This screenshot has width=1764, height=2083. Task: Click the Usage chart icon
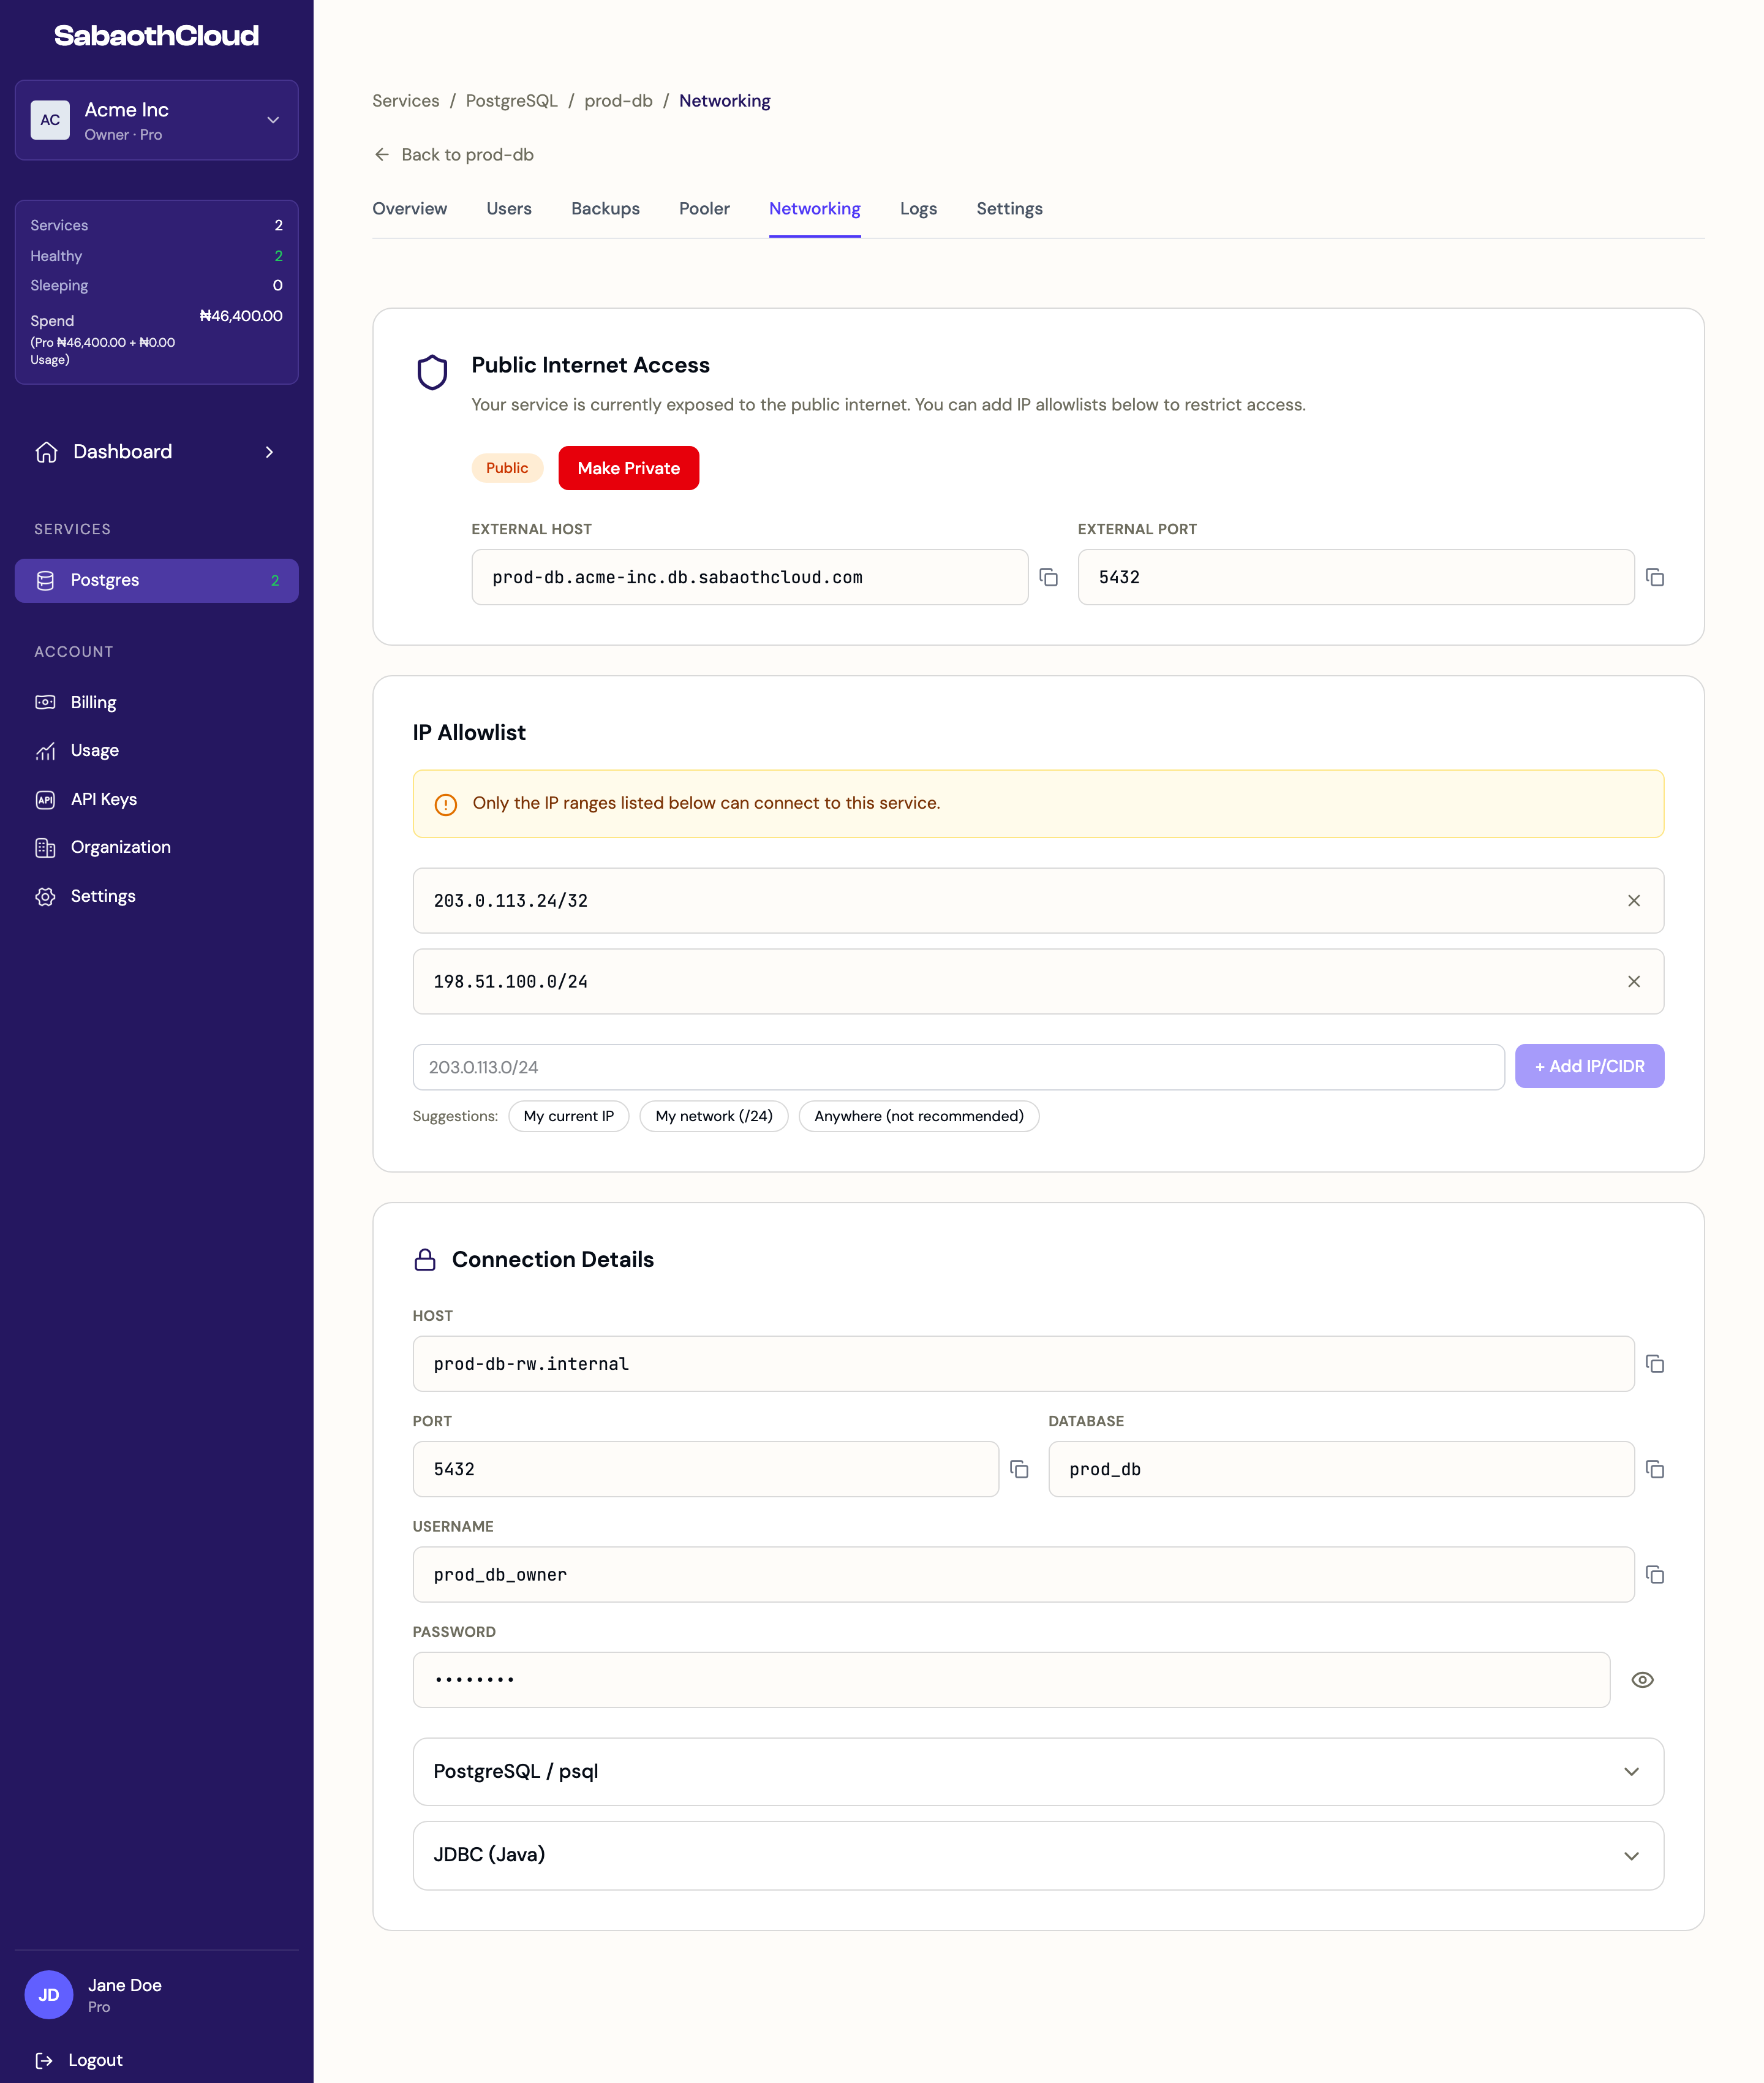click(45, 751)
